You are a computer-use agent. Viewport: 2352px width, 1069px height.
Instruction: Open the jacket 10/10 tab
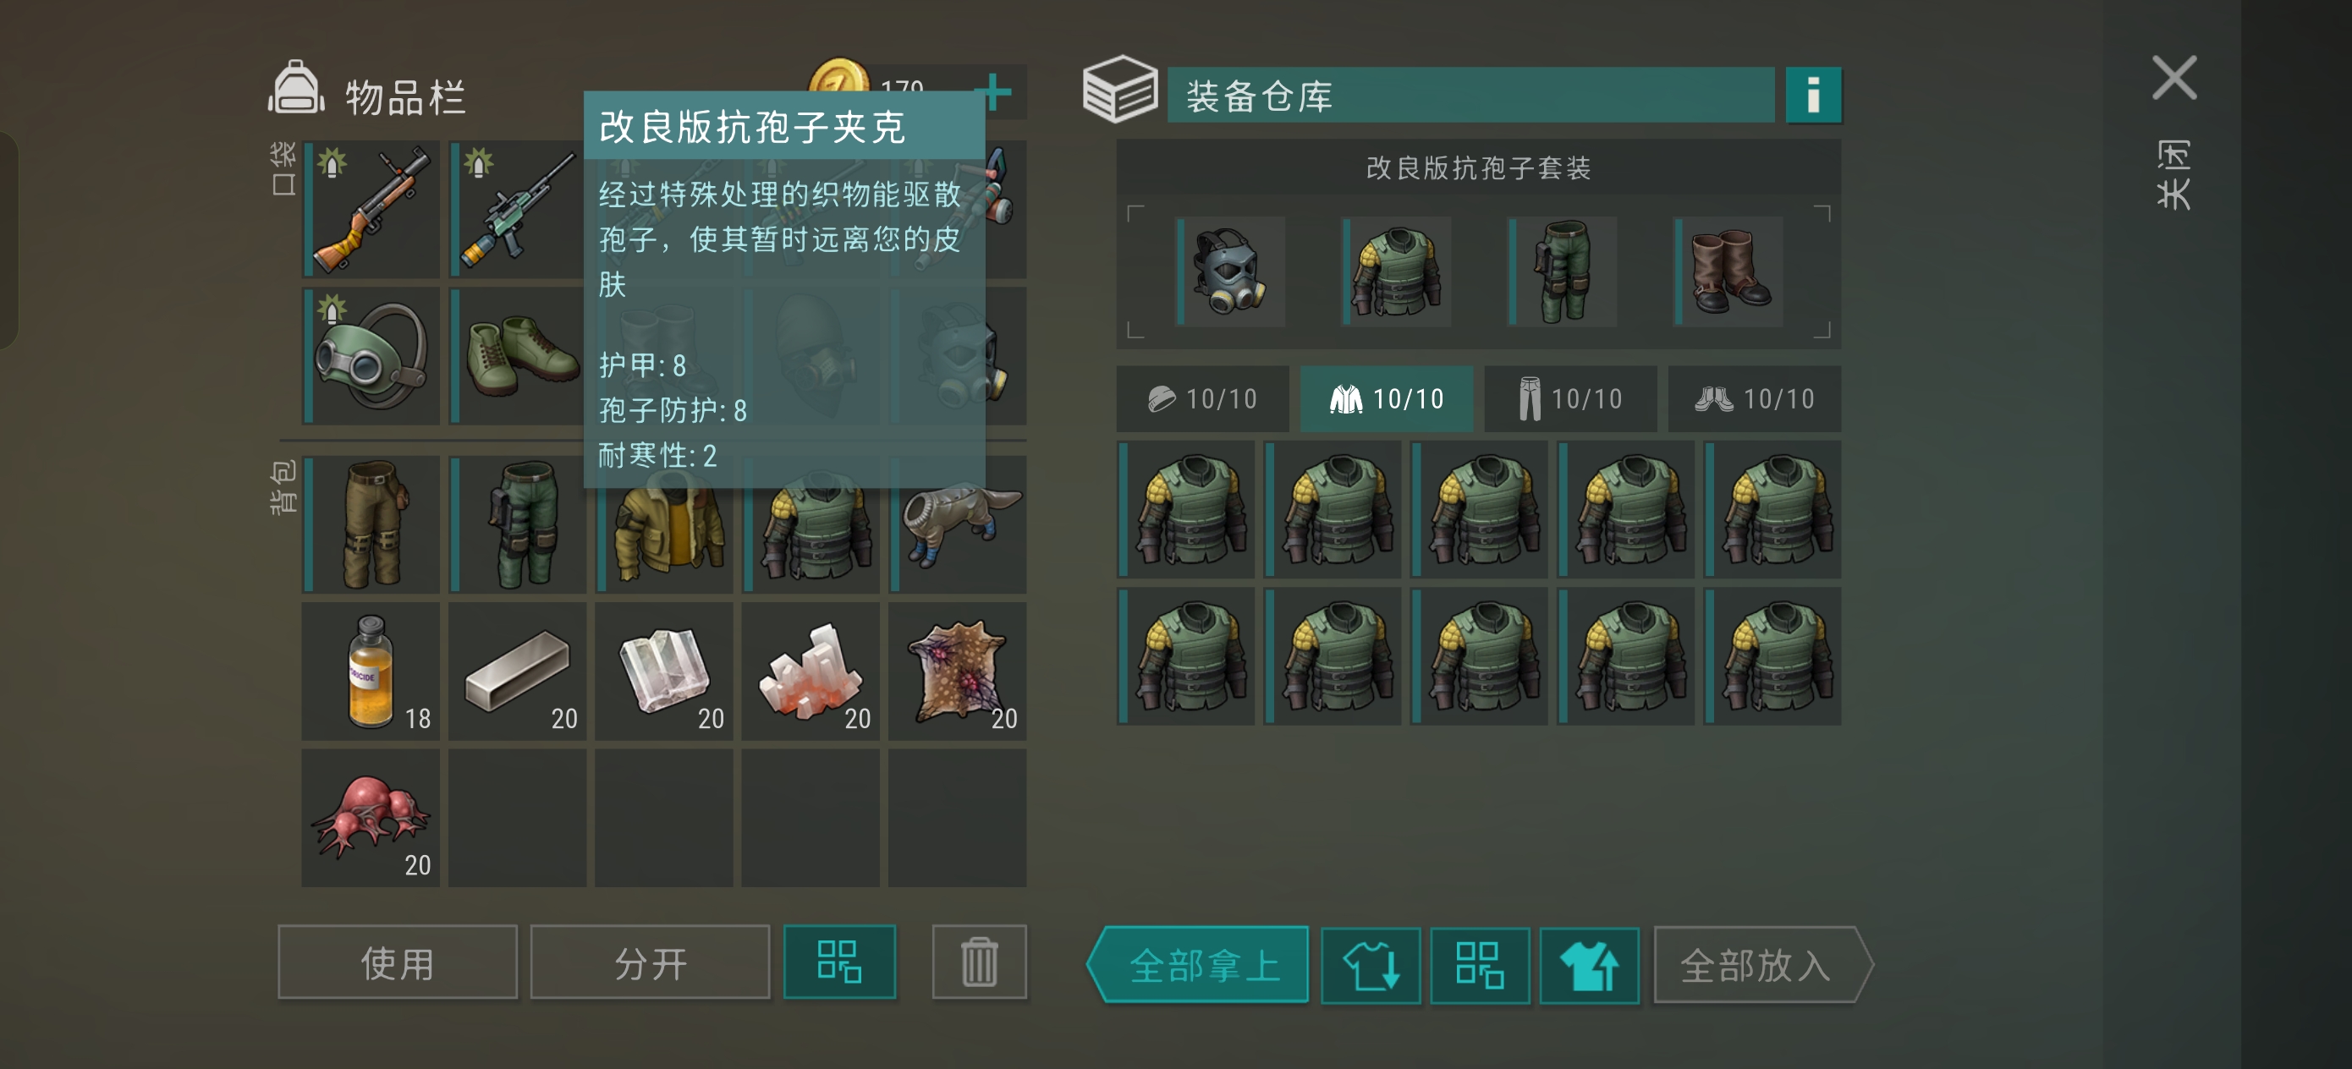(1386, 399)
